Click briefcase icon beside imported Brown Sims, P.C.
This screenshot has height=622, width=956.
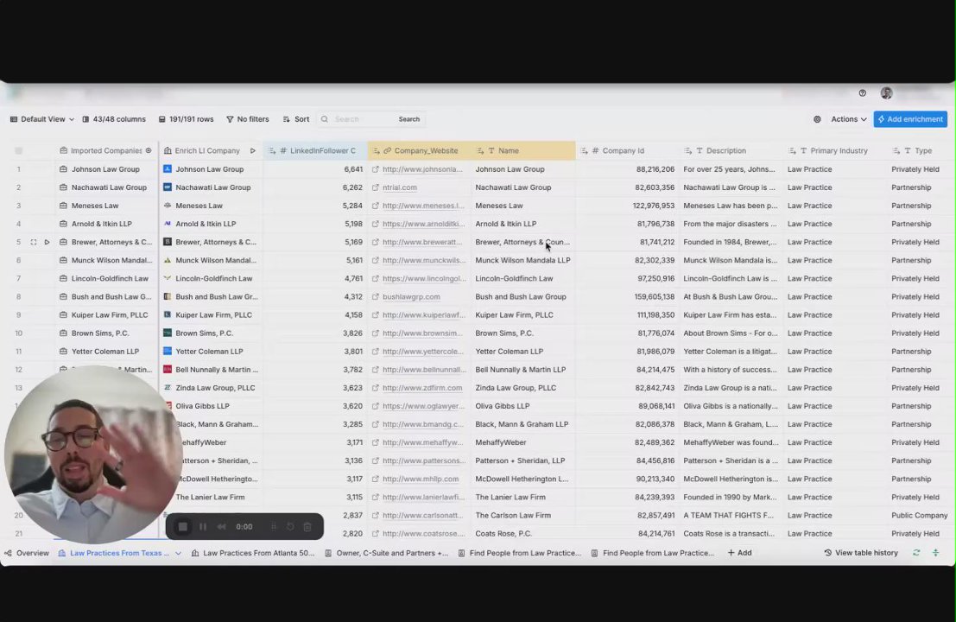[x=63, y=333]
